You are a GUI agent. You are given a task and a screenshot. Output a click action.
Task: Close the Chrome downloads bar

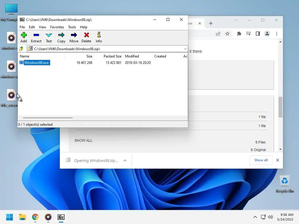(278, 160)
